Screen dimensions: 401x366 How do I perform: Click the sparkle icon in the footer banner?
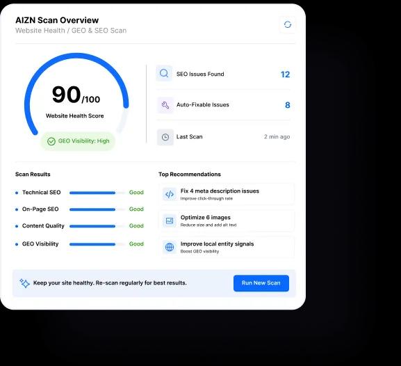click(x=24, y=283)
